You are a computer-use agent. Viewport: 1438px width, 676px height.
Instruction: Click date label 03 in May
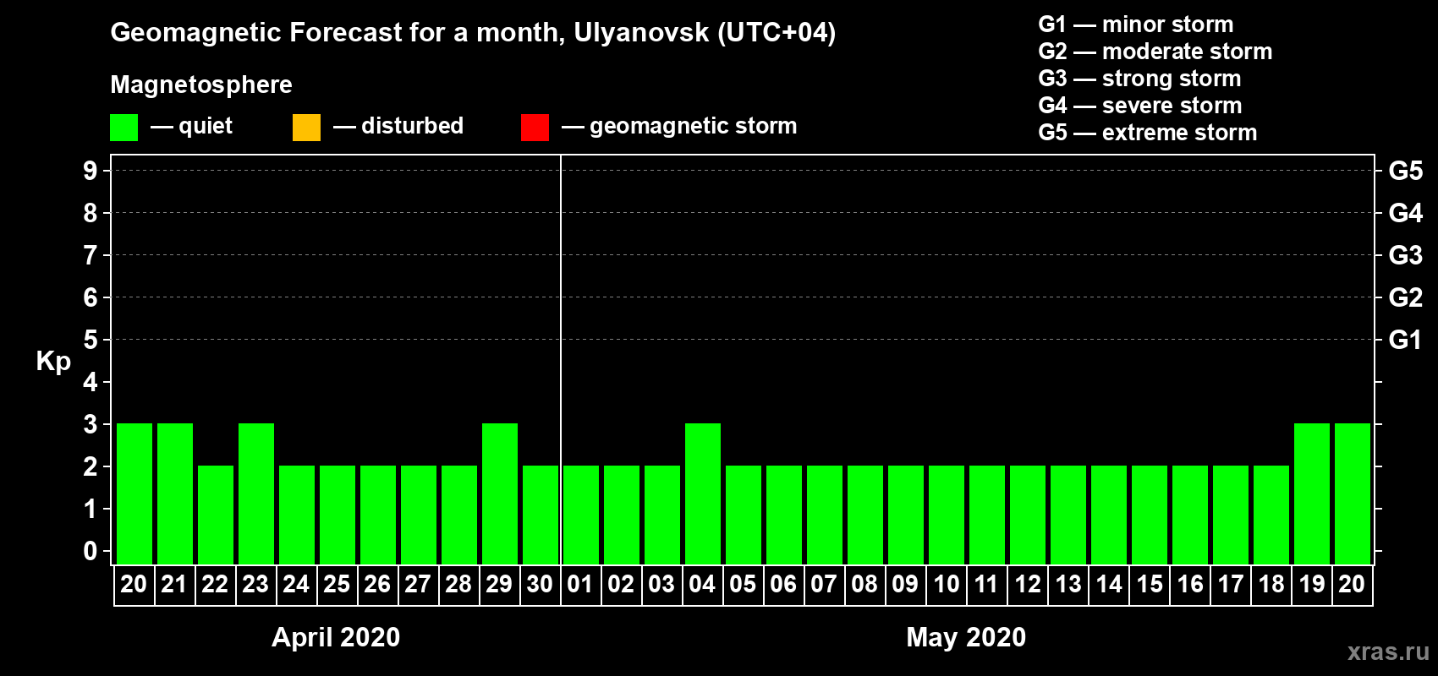tap(661, 584)
